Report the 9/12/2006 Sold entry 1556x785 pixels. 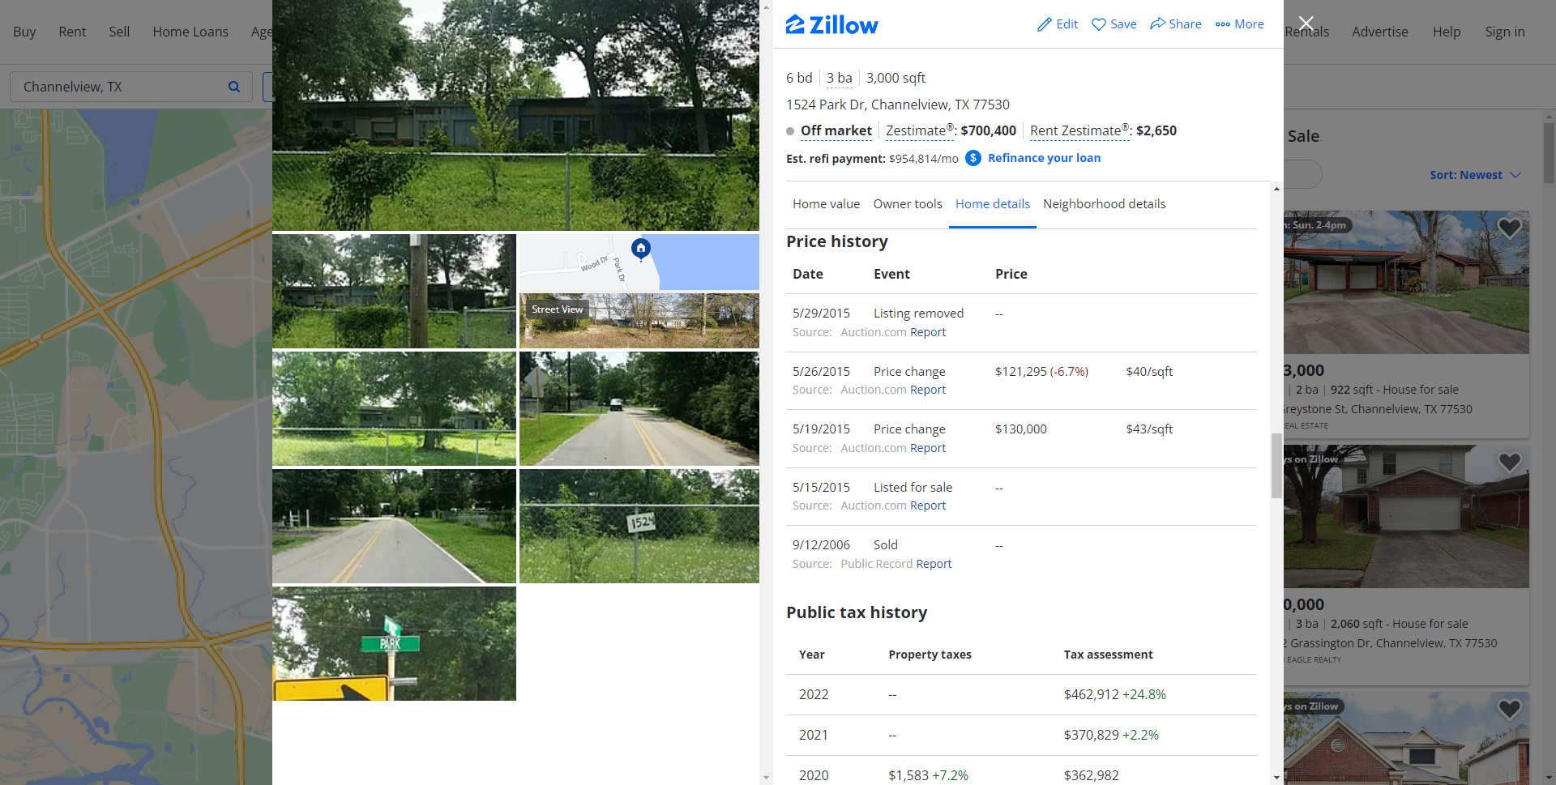tap(934, 564)
